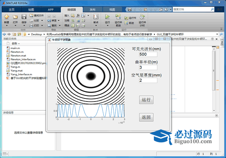Click the help question mark icon

tap(166, 9)
